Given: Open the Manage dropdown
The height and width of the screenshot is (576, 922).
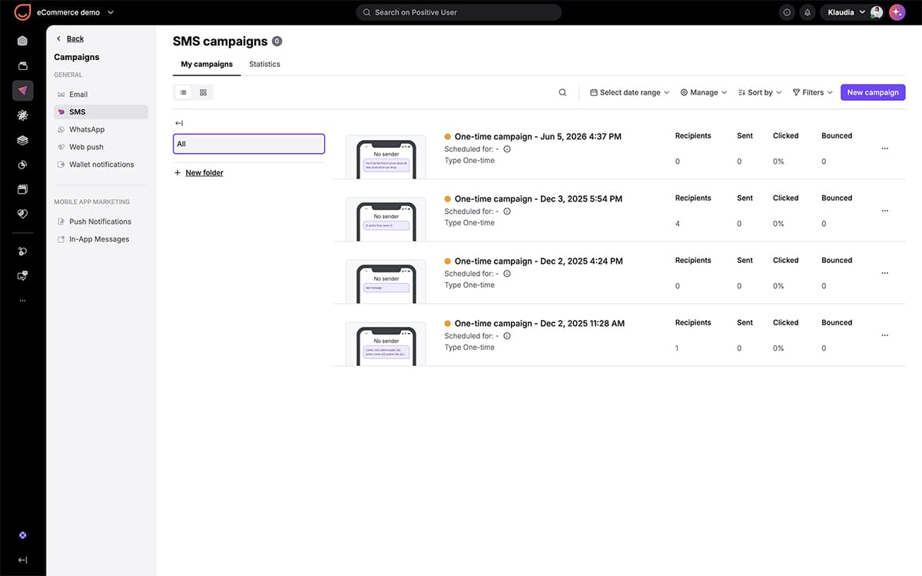Looking at the screenshot, I should click(704, 92).
